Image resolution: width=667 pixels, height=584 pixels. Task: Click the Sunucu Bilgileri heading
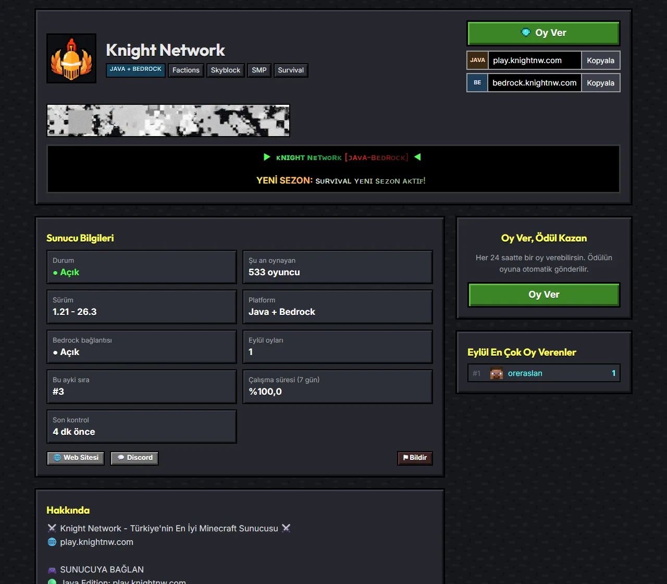80,238
